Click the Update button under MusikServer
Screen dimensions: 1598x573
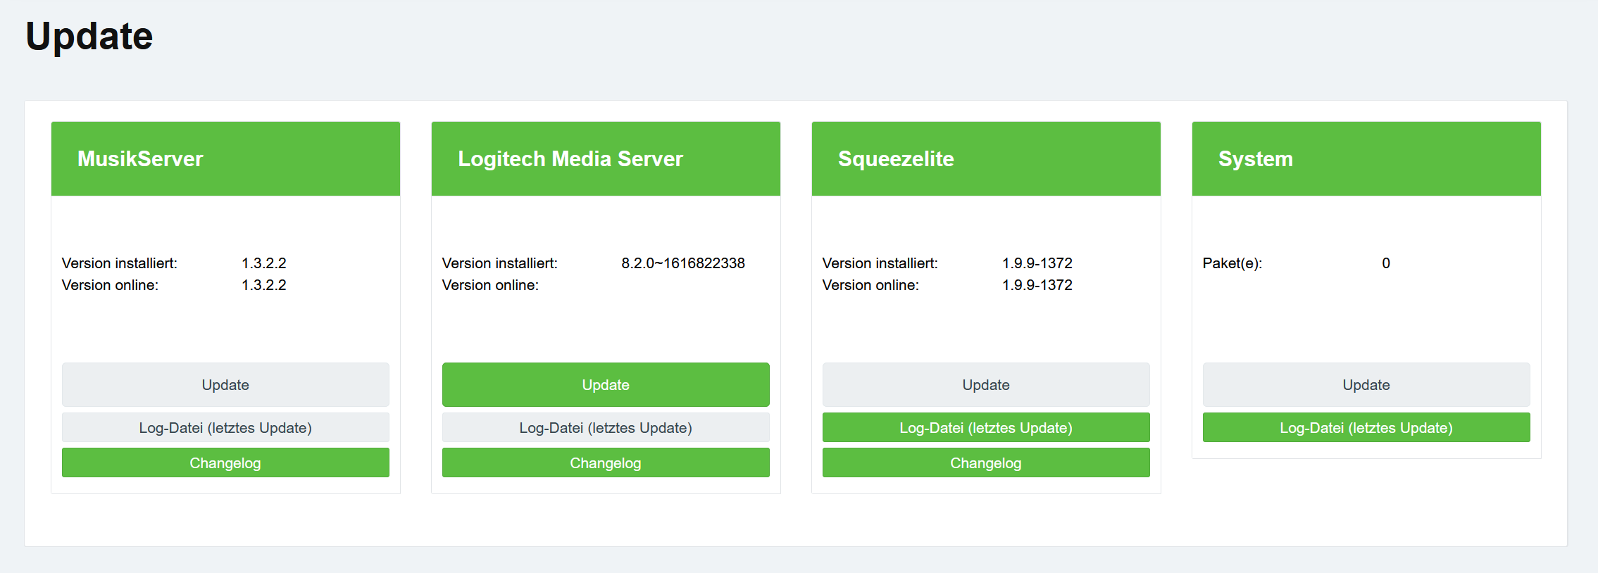(x=225, y=385)
